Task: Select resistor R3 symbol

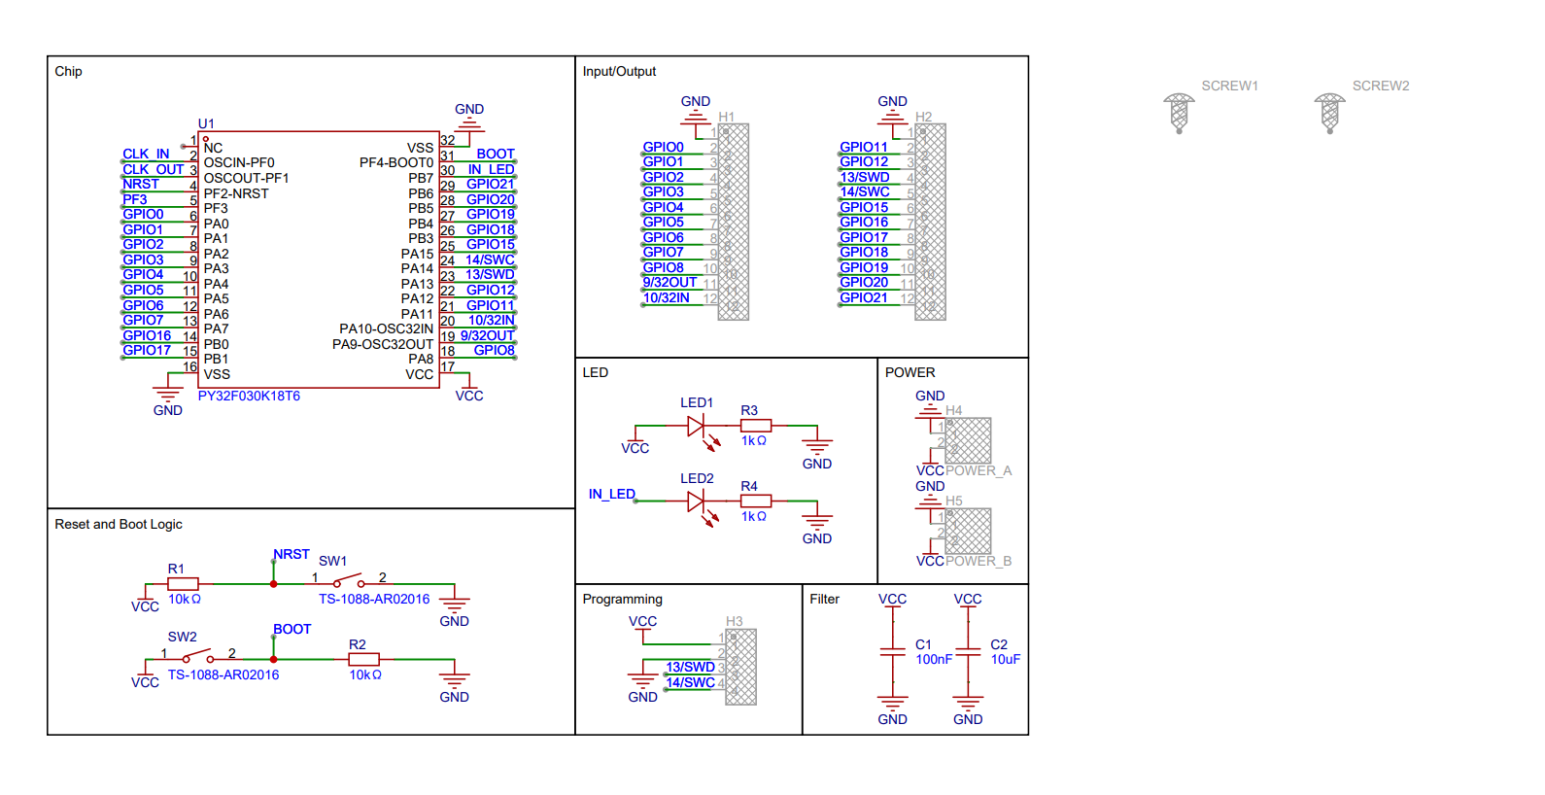Action: 756,425
